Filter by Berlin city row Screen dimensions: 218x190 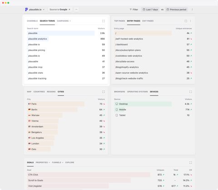[66, 110]
